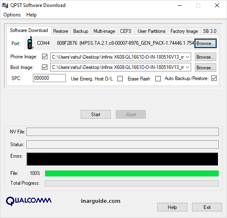The height and width of the screenshot is (218, 227).
Task: Click the 100% File percentage text
Action: point(35,173)
